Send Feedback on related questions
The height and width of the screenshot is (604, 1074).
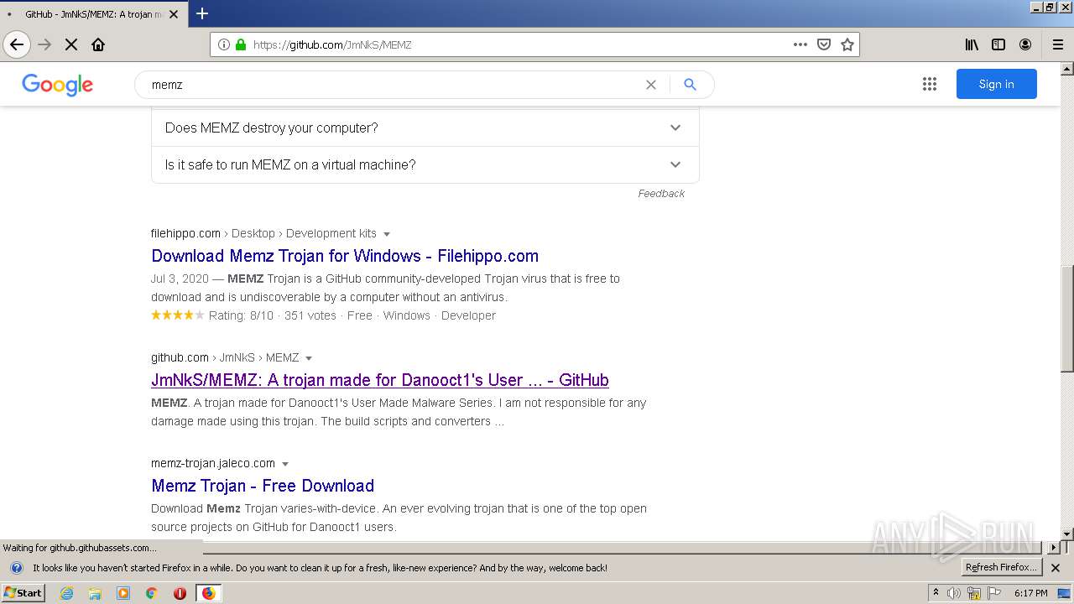click(x=661, y=193)
